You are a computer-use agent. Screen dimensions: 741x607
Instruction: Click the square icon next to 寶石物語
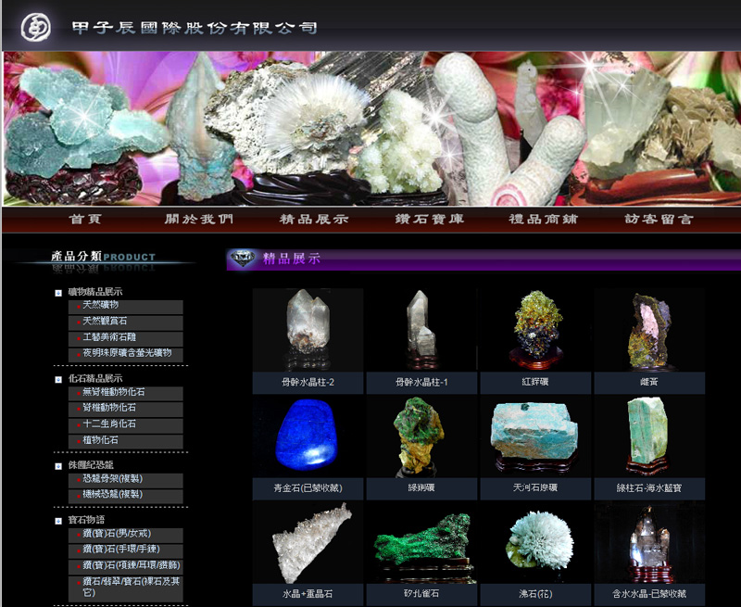tap(58, 521)
